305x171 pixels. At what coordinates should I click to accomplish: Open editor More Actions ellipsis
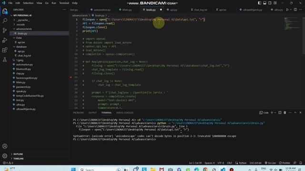pos(301,9)
